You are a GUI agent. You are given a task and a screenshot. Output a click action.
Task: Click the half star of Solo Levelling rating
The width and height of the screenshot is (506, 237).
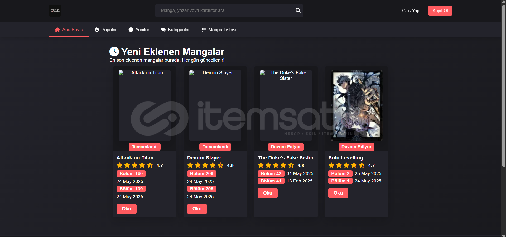[x=362, y=165]
